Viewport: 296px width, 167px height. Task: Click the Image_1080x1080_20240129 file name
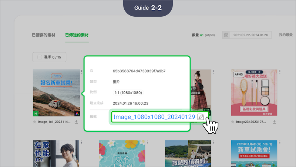tap(154, 117)
